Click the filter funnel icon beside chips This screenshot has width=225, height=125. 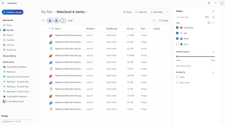coord(43,20)
